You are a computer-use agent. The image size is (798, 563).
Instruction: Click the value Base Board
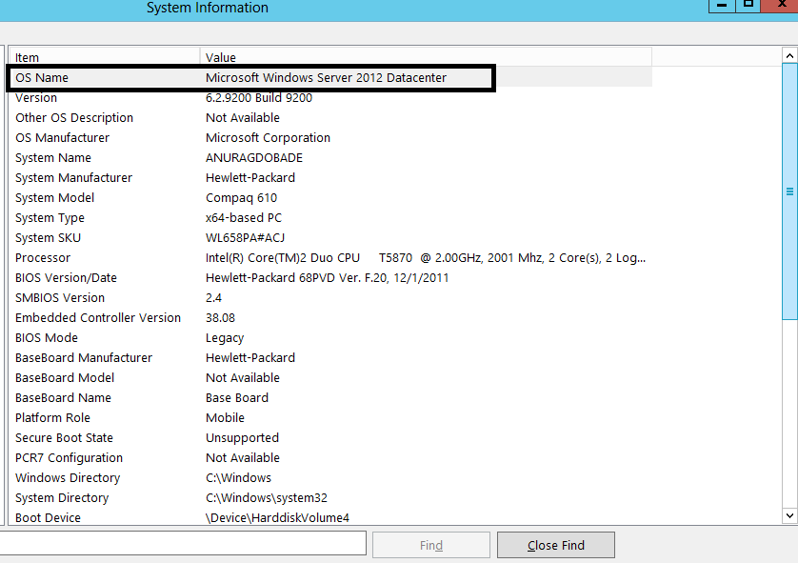click(237, 397)
